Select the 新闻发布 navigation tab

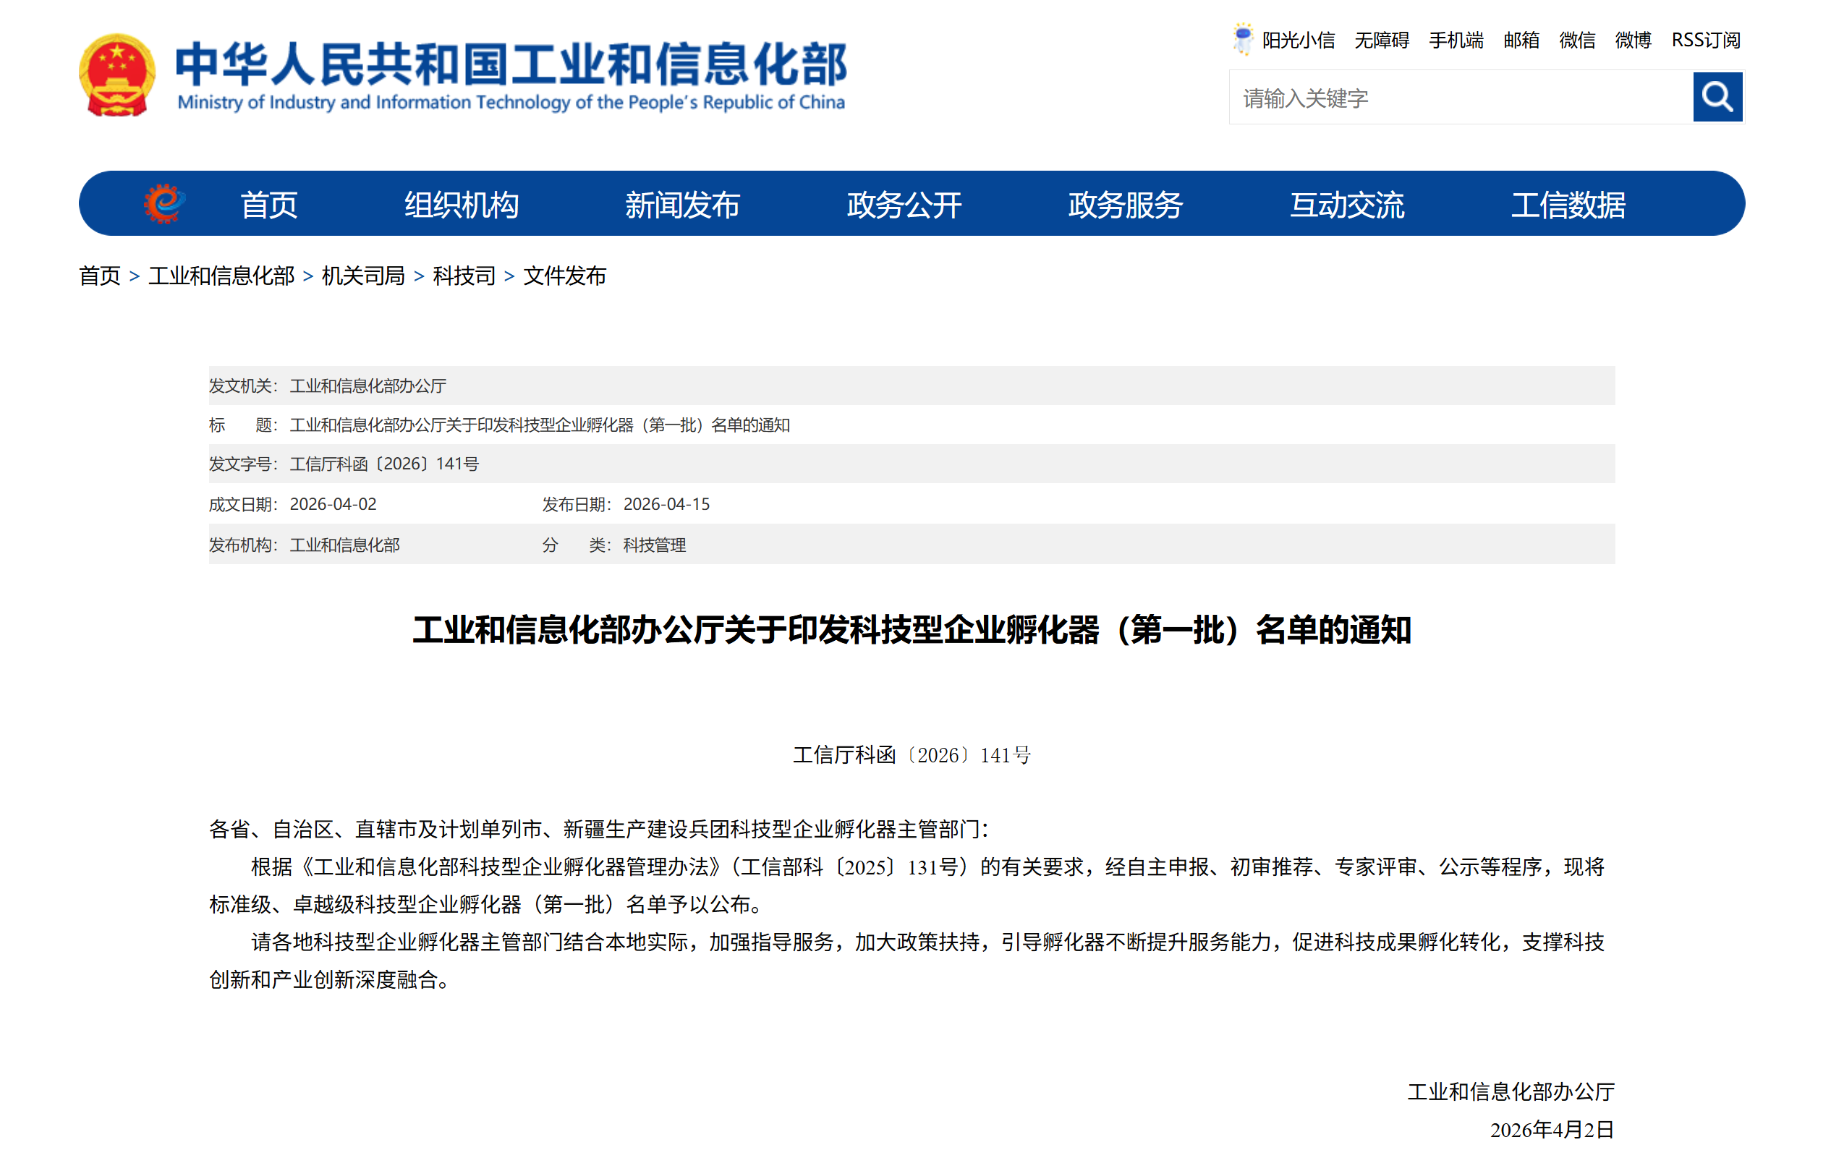click(682, 205)
